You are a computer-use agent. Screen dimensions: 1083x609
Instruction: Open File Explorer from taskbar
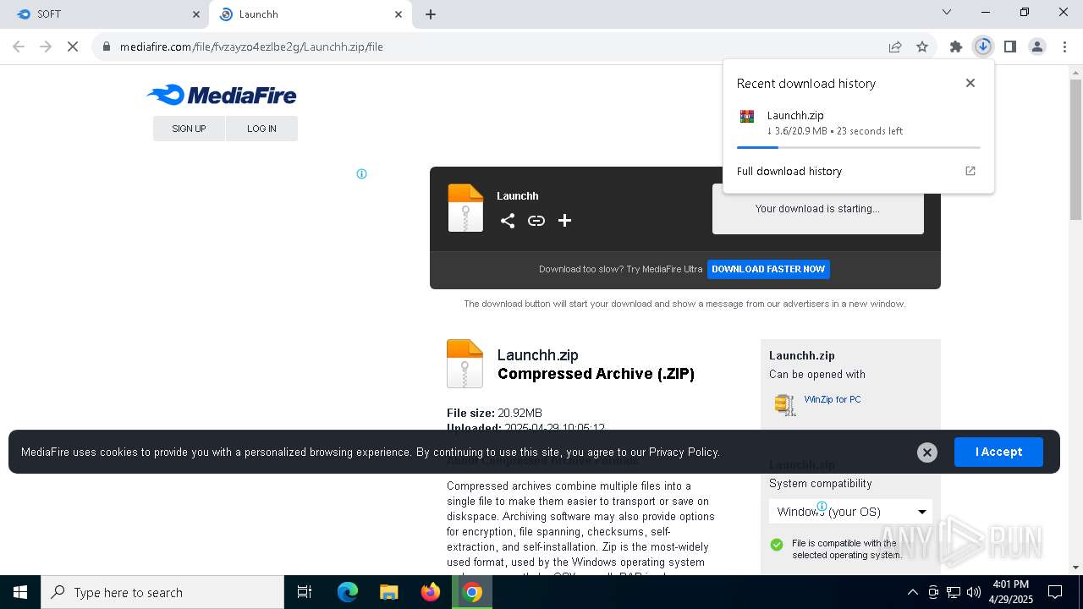click(x=388, y=592)
